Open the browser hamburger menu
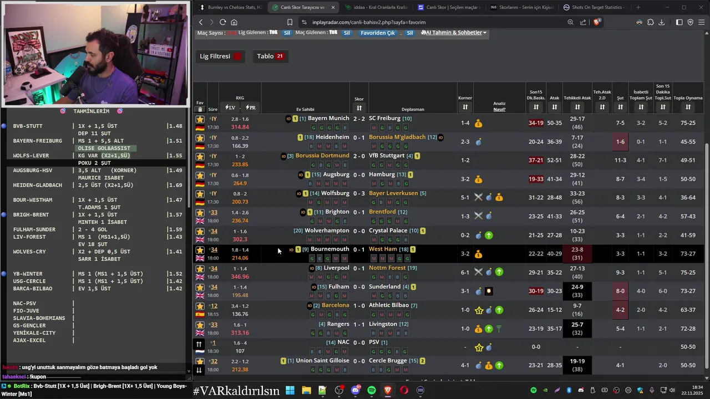This screenshot has width=710, height=399. click(702, 22)
